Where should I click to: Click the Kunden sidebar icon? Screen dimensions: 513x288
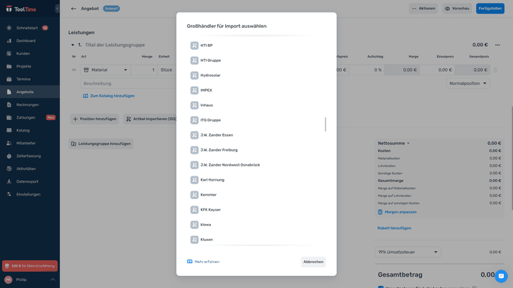(x=9, y=53)
